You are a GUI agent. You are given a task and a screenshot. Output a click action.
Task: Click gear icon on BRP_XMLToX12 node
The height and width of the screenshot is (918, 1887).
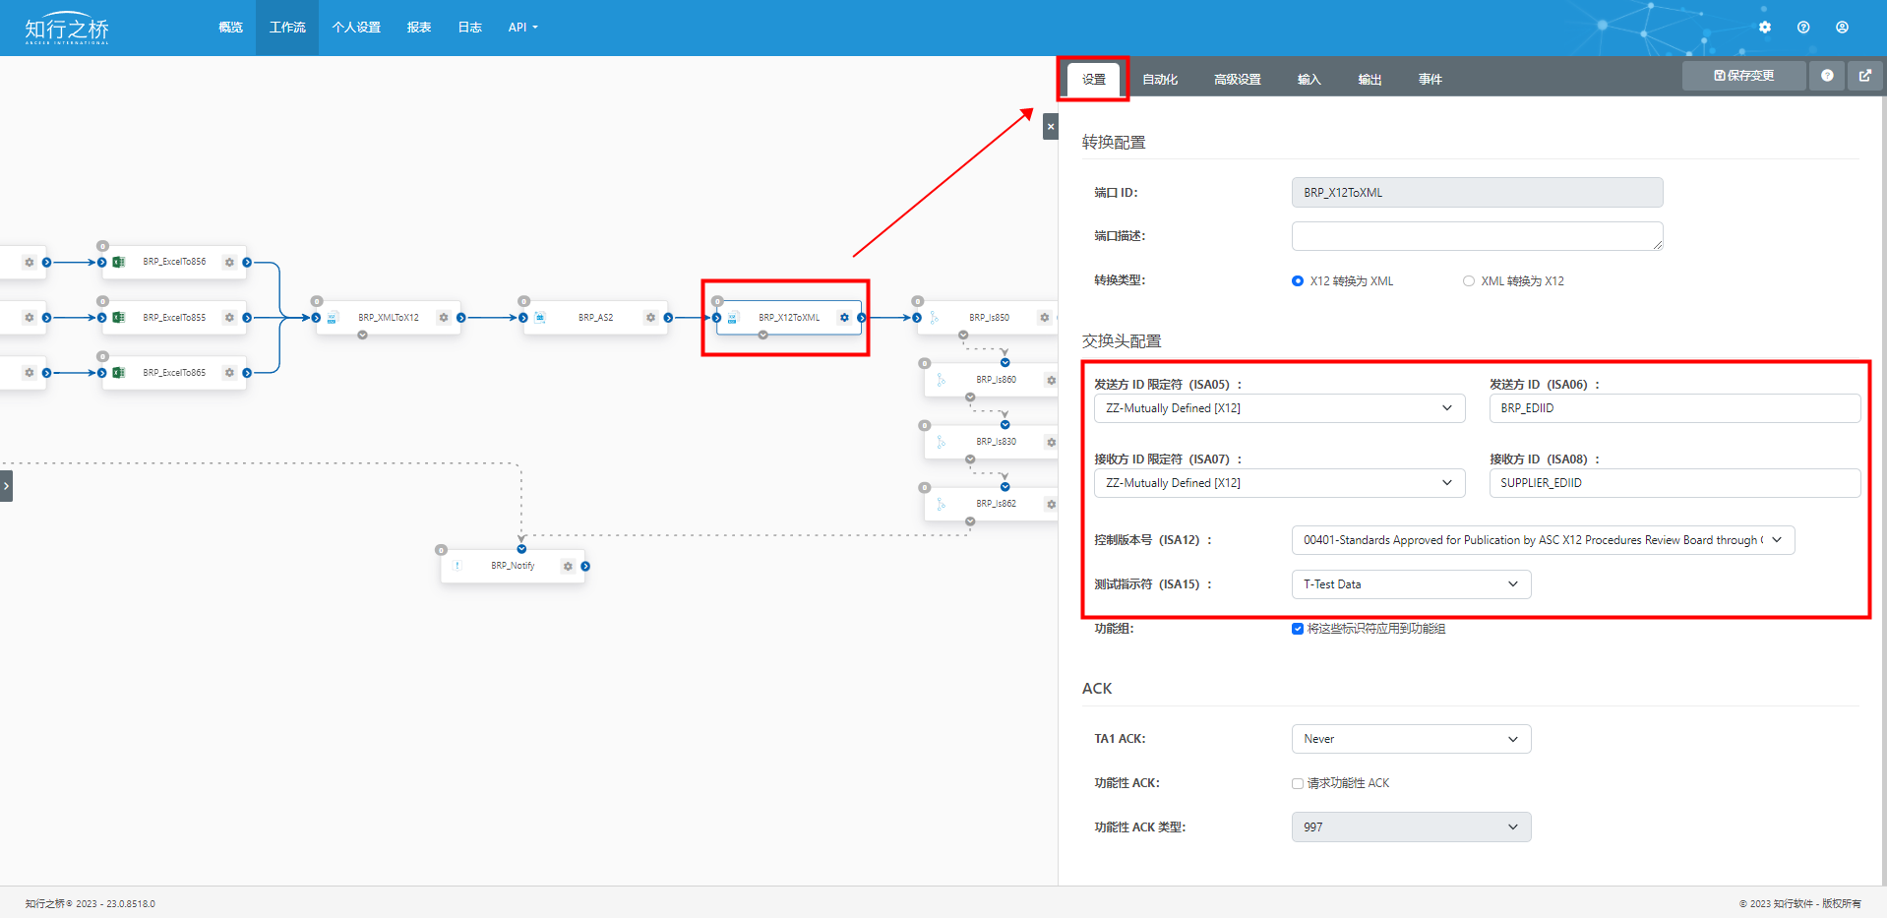click(444, 318)
